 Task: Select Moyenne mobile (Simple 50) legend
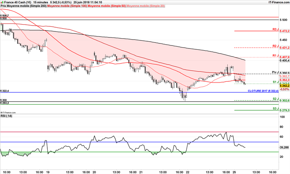(107, 6)
